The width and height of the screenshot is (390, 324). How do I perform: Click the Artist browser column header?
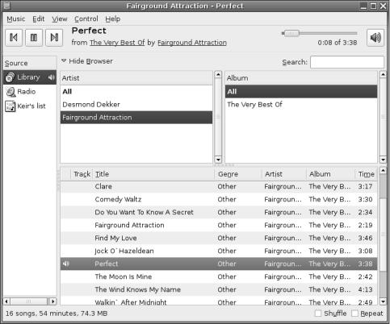coord(136,78)
